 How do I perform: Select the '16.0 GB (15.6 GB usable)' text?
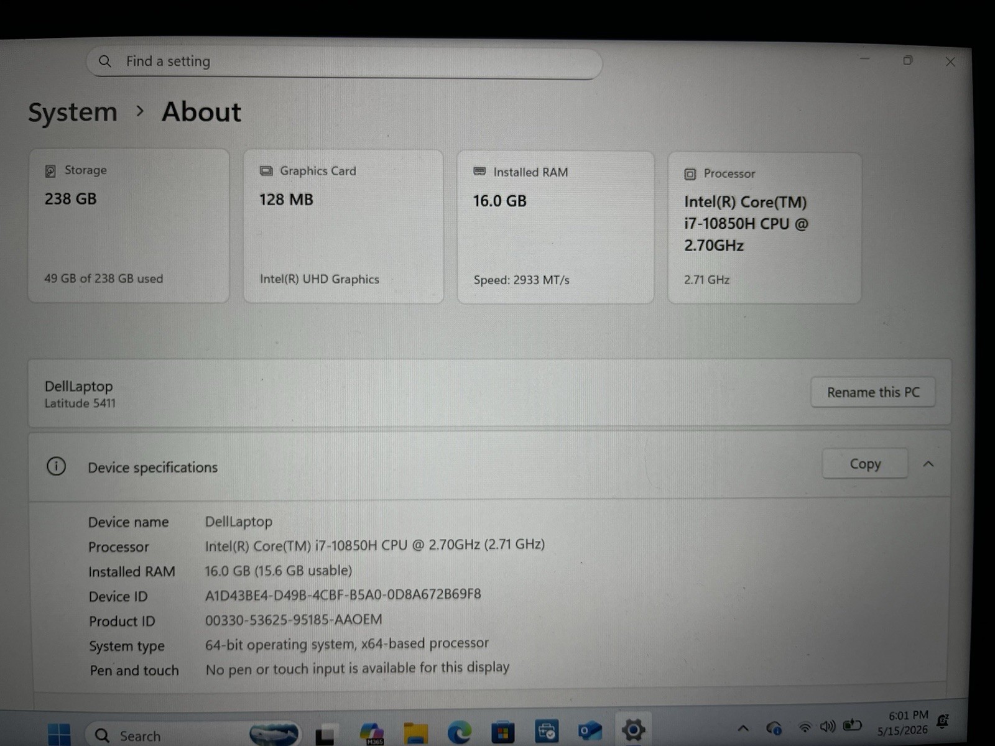(279, 571)
